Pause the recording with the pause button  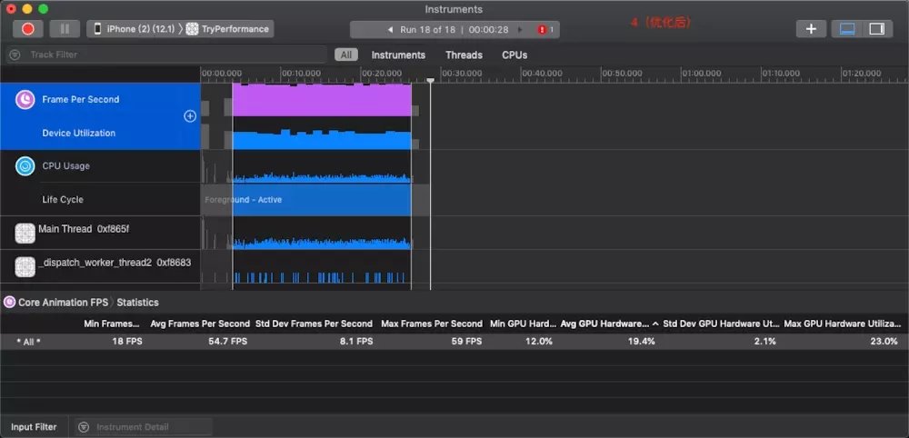65,29
